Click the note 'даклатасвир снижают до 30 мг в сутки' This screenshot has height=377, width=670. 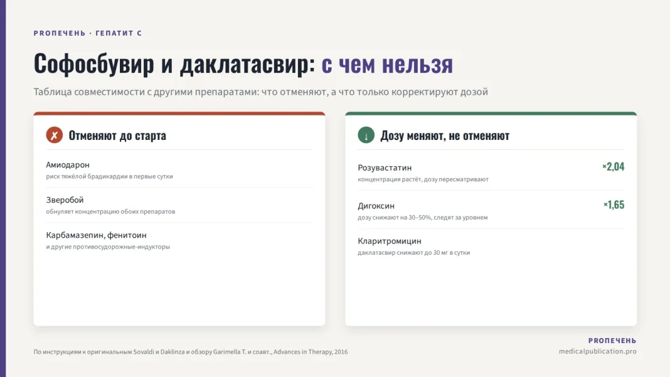(x=413, y=253)
